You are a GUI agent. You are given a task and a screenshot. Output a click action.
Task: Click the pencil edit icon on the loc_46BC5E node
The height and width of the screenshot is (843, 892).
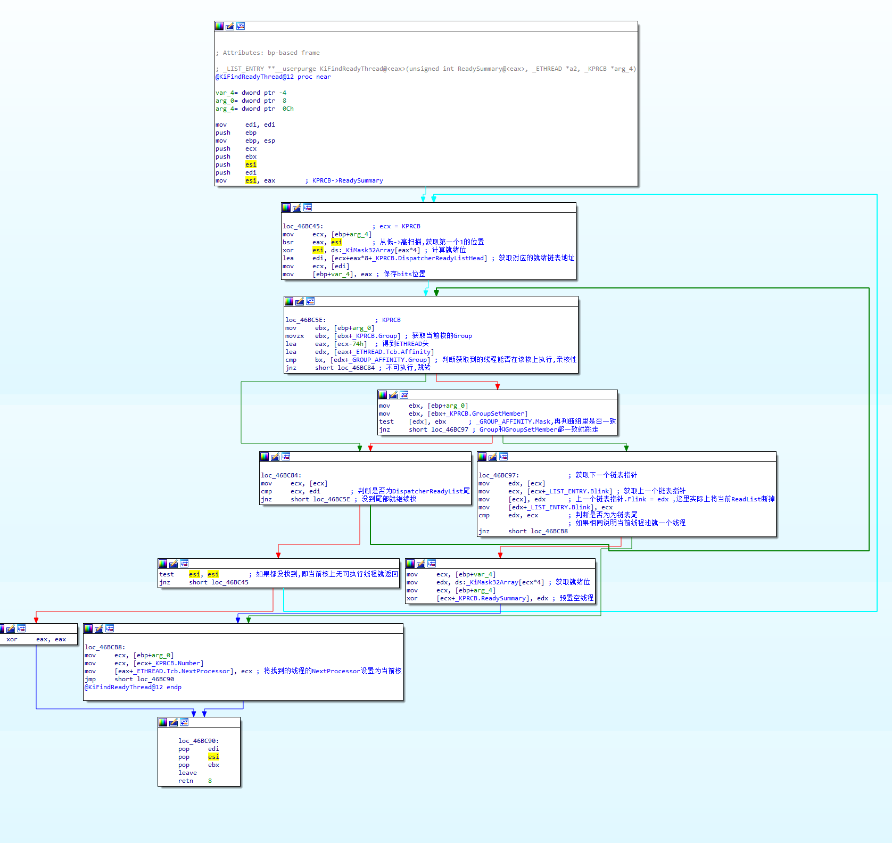click(300, 301)
